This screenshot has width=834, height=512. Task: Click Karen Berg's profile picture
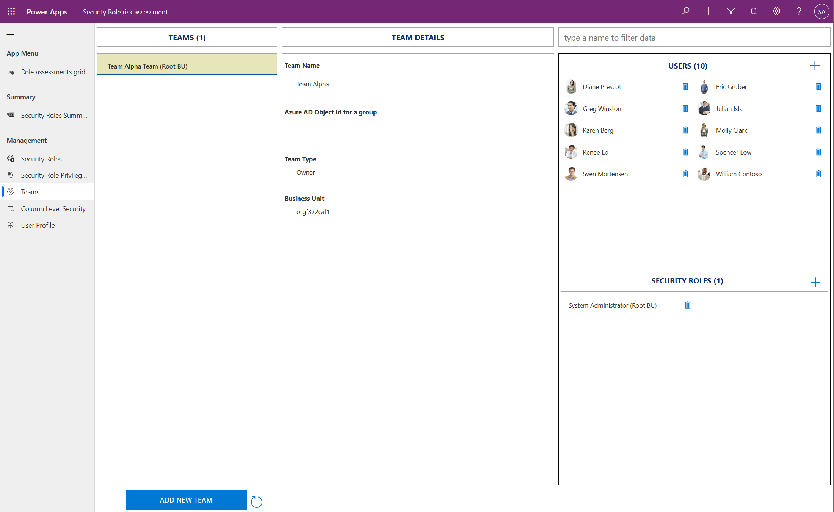571,130
